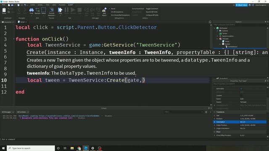
Task: Click the new file icon in title toolbar
Action: coord(9,5)
